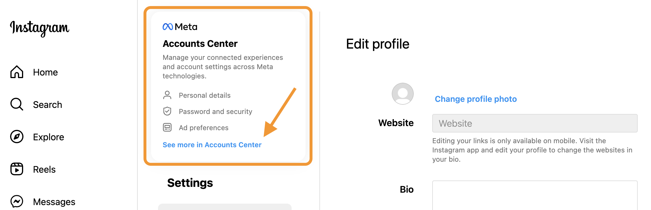Click the Instagram logo

click(40, 28)
